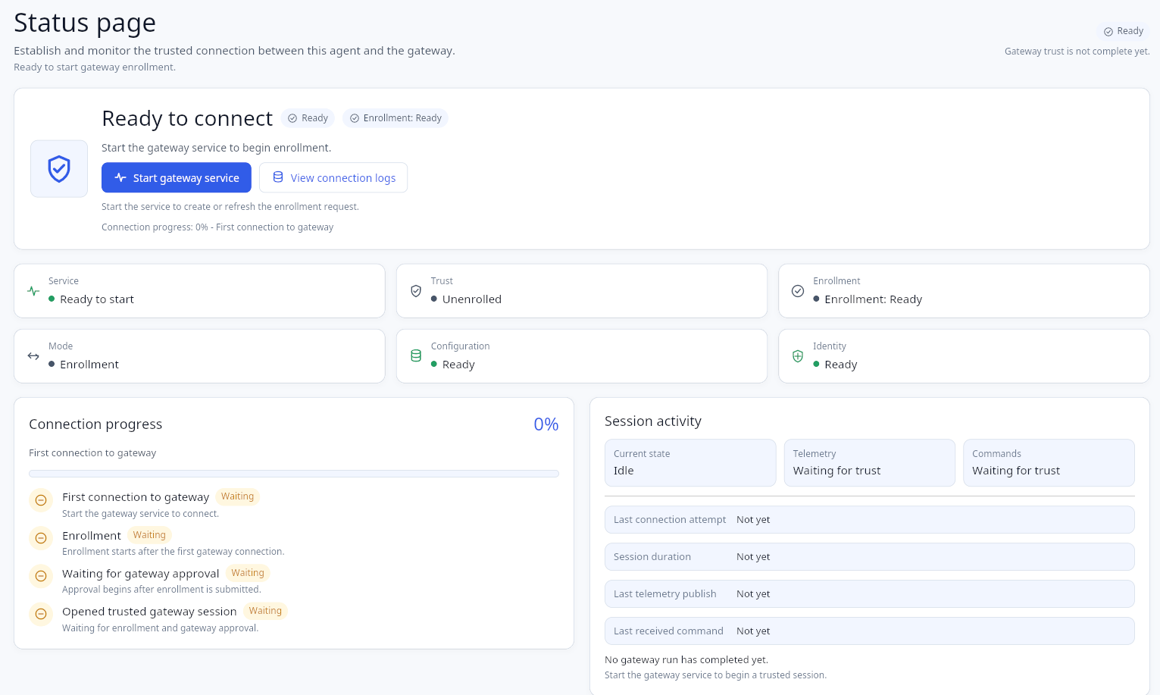1160x695 pixels.
Task: Click the Identity card shield-plus icon
Action: [798, 356]
